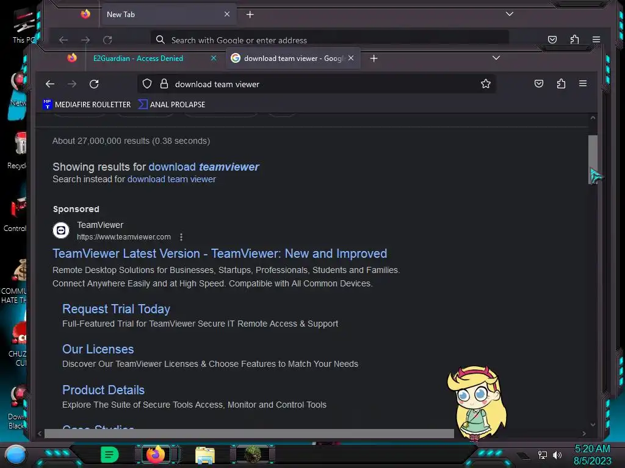Viewport: 625px width, 468px height.
Task: Click the padlock site info icon
Action: click(164, 84)
